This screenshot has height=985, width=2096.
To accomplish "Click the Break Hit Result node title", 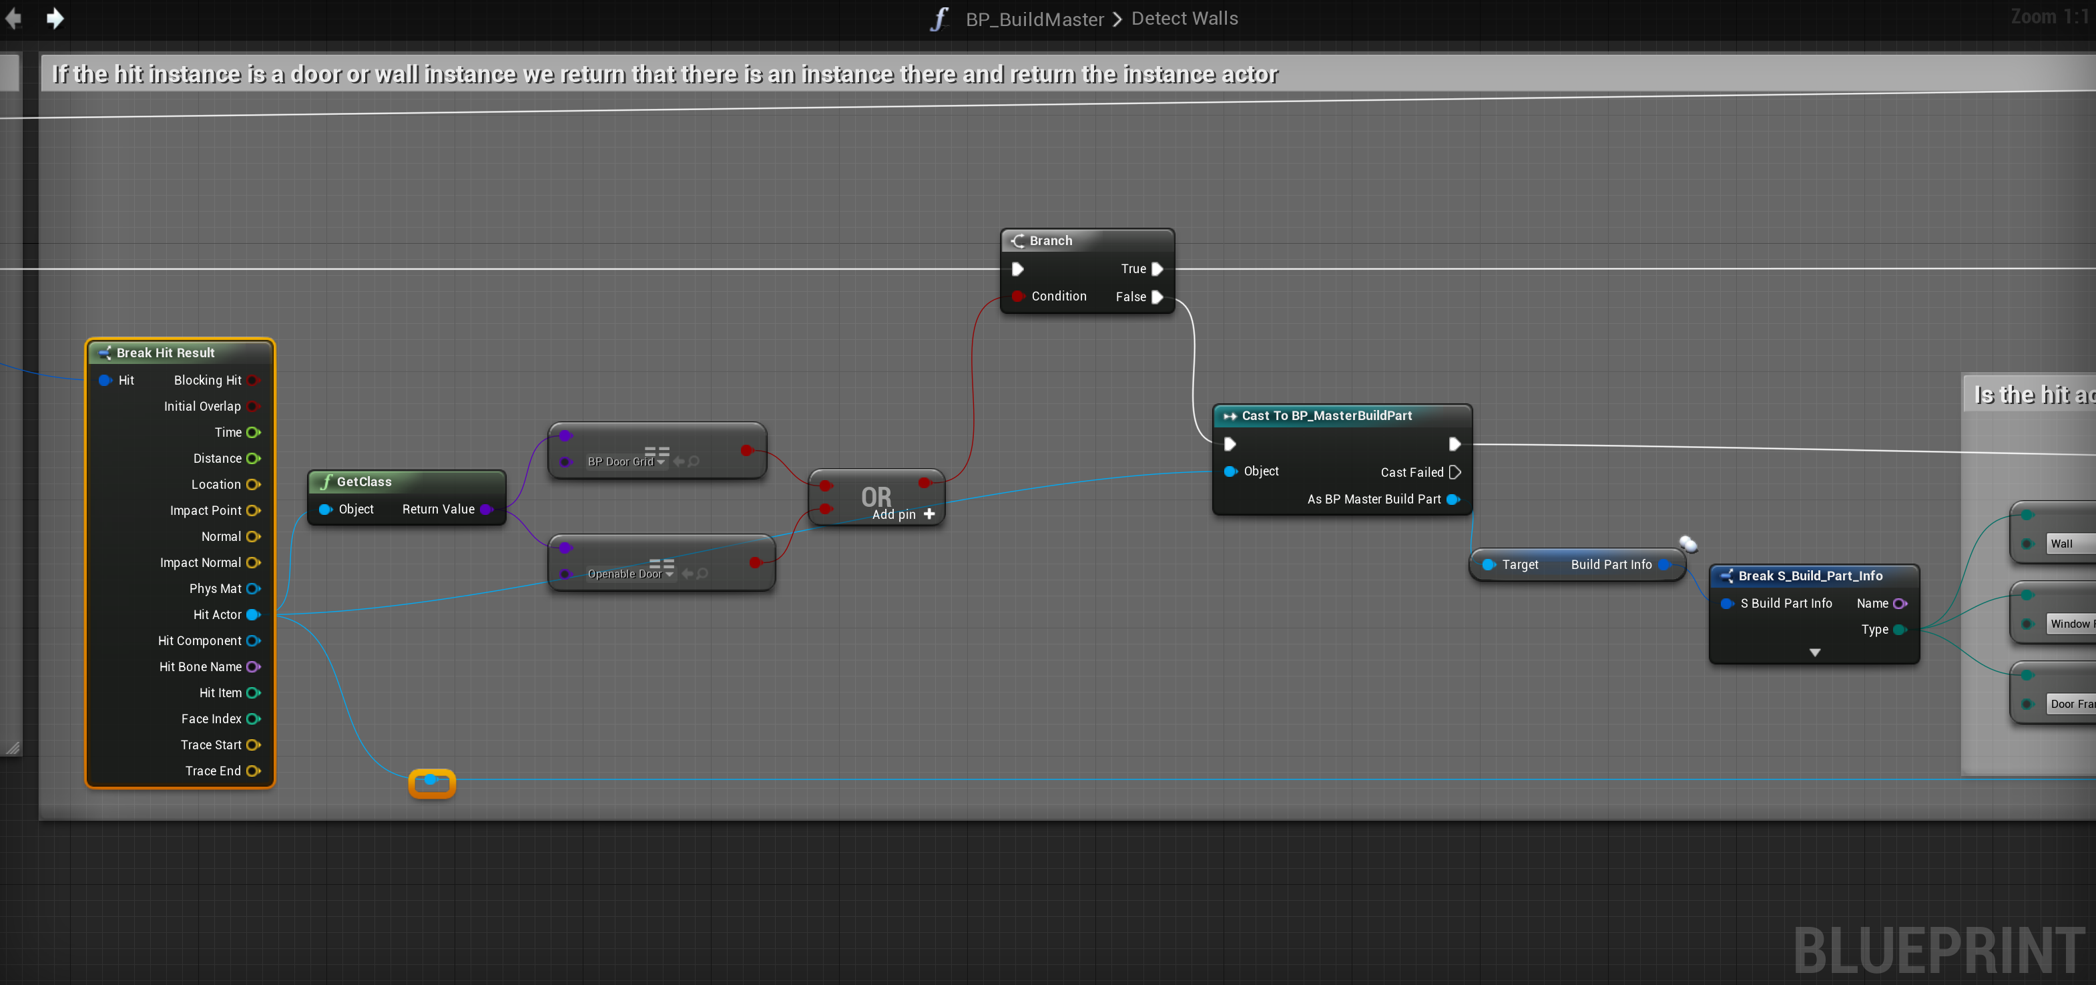I will (x=165, y=353).
